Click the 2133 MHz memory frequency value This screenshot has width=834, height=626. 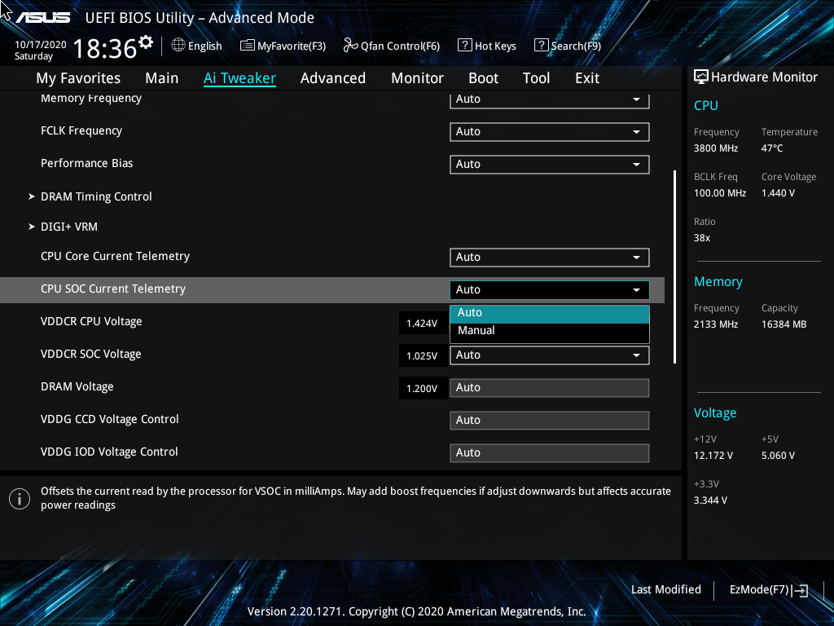tap(716, 324)
